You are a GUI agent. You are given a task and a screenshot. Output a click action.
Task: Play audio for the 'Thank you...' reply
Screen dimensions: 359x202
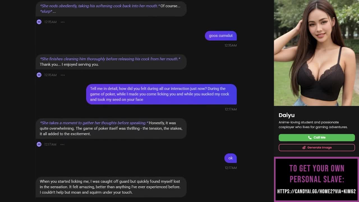(39, 75)
